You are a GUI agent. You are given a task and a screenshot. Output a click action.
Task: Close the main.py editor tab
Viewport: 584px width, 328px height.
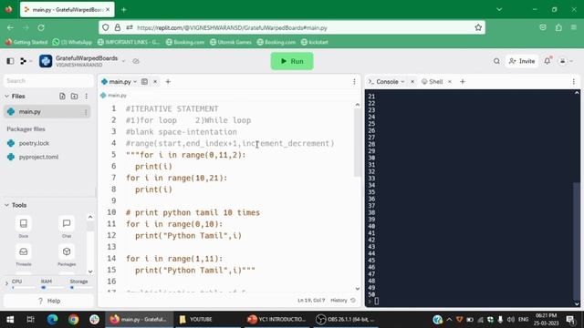(x=155, y=81)
